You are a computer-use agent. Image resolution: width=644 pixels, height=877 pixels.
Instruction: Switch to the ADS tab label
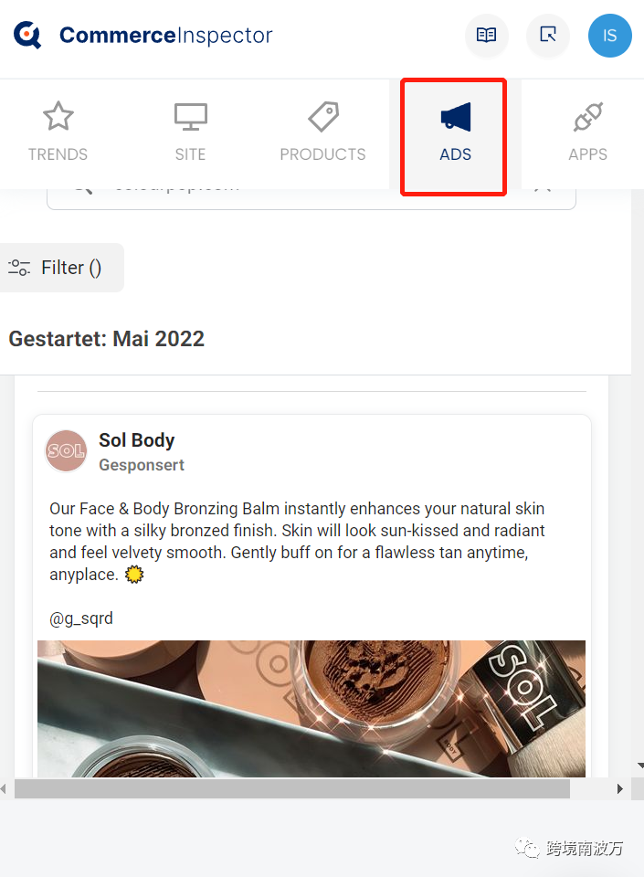(x=455, y=154)
